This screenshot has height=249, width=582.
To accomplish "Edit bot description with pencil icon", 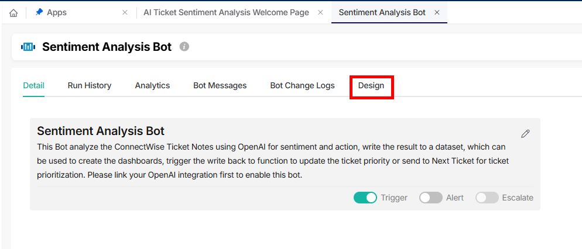I will click(x=525, y=134).
